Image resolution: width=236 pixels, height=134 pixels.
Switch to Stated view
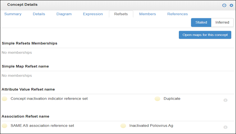[x=201, y=22]
